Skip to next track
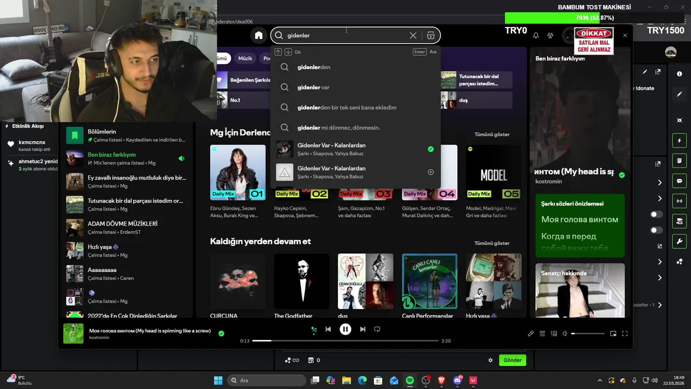The height and width of the screenshot is (389, 691). tap(363, 329)
